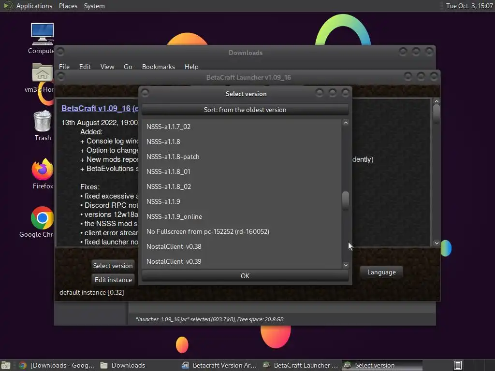Select version NostalClient-v0.39

coord(242,261)
